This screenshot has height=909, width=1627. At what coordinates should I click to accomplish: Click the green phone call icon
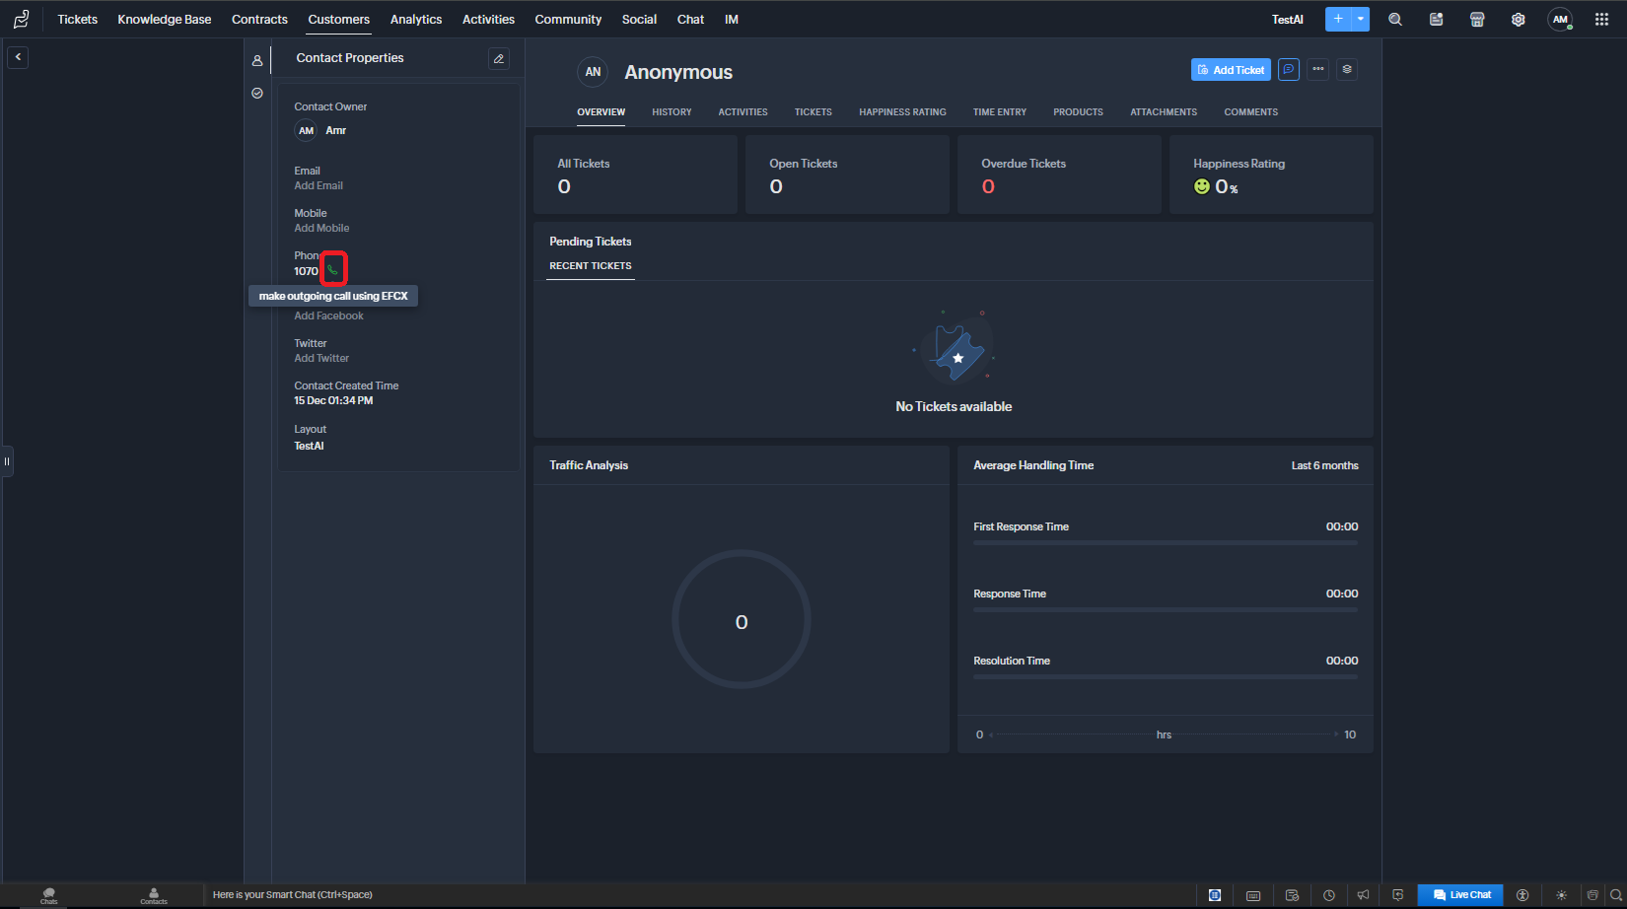click(333, 269)
